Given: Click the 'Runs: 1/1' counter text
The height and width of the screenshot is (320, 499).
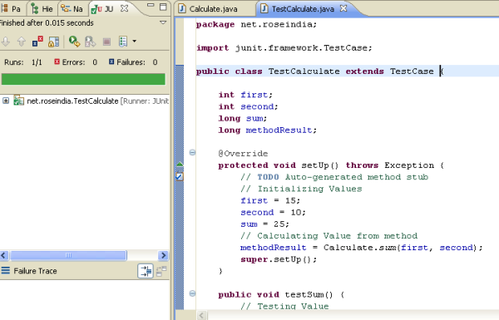Looking at the screenshot, I should [x=23, y=62].
